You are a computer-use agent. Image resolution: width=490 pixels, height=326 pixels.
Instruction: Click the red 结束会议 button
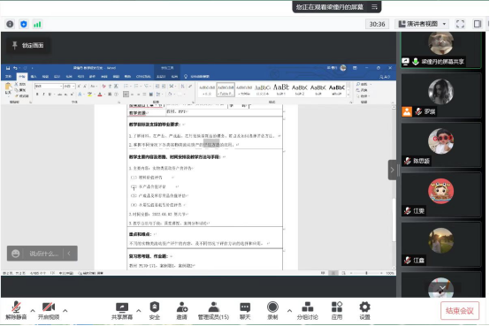[x=460, y=311]
